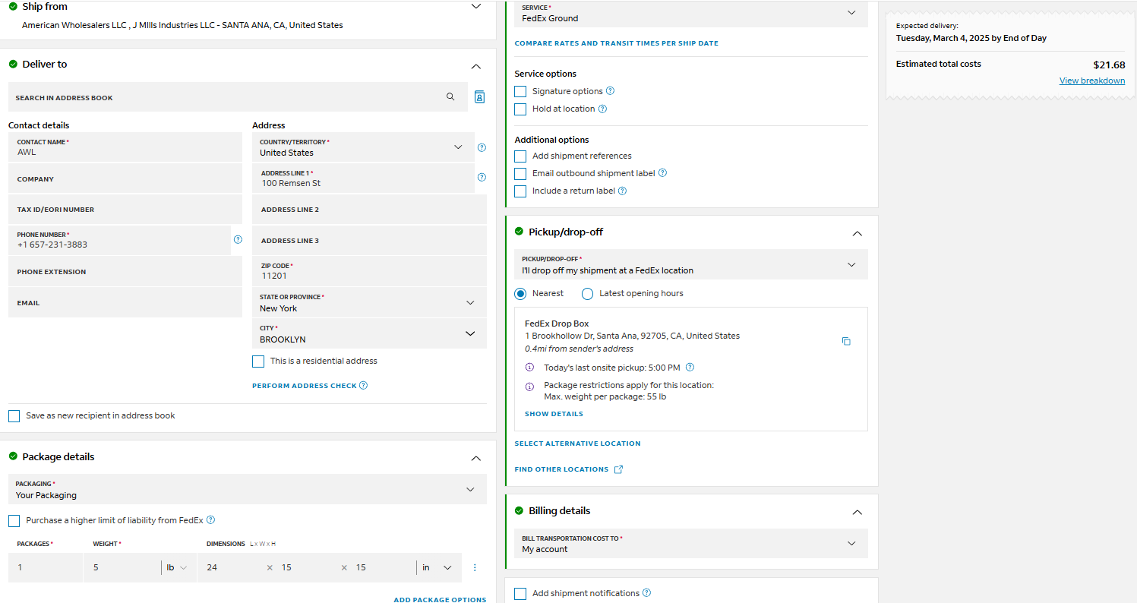Tick the Signature options checkbox
This screenshot has width=1137, height=603.
520,92
